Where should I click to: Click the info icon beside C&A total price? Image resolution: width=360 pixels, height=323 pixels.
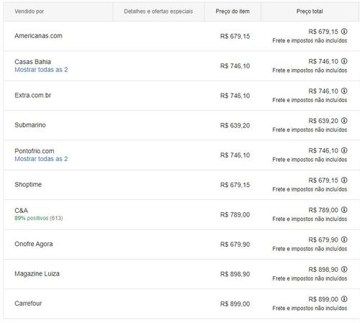point(344,210)
